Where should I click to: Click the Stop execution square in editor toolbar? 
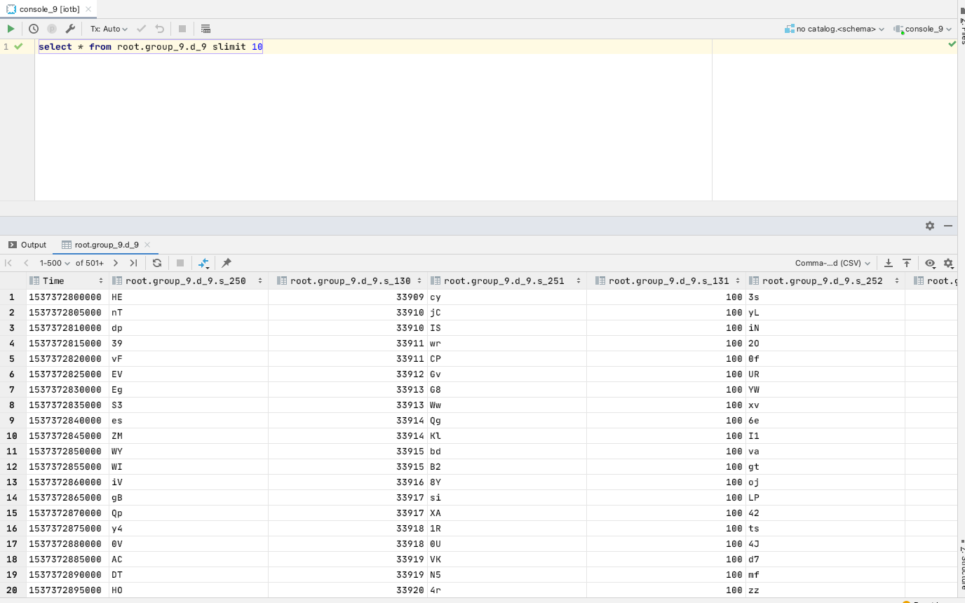pyautogui.click(x=182, y=29)
